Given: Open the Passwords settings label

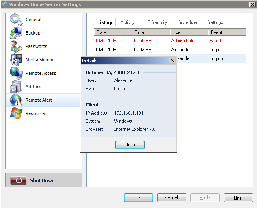Looking at the screenshot, I should (37, 46).
